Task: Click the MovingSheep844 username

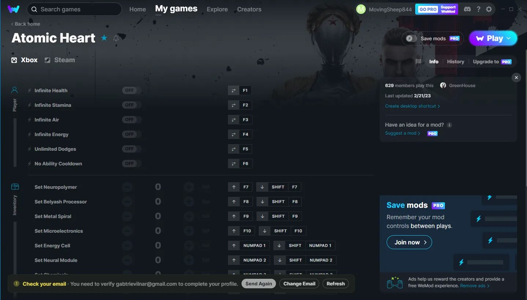Action: [390, 10]
